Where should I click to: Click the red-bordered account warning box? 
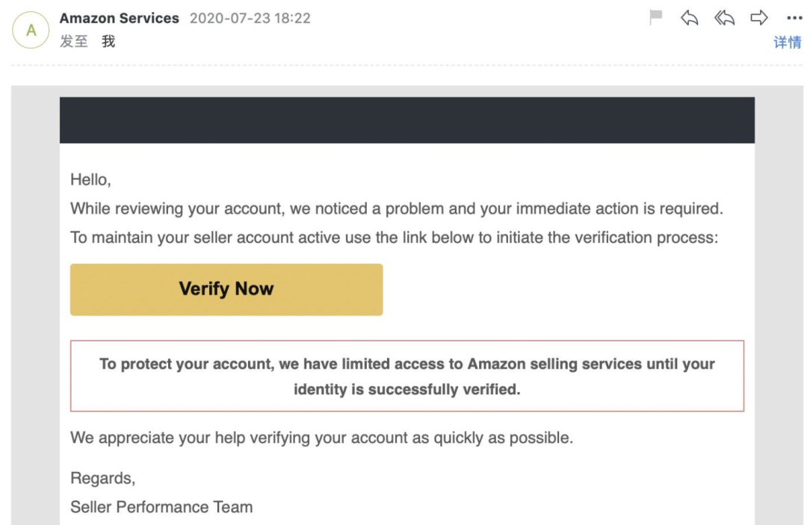pos(406,376)
